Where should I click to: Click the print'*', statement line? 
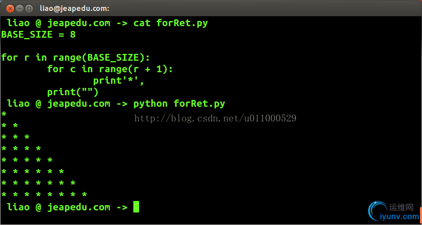click(119, 81)
